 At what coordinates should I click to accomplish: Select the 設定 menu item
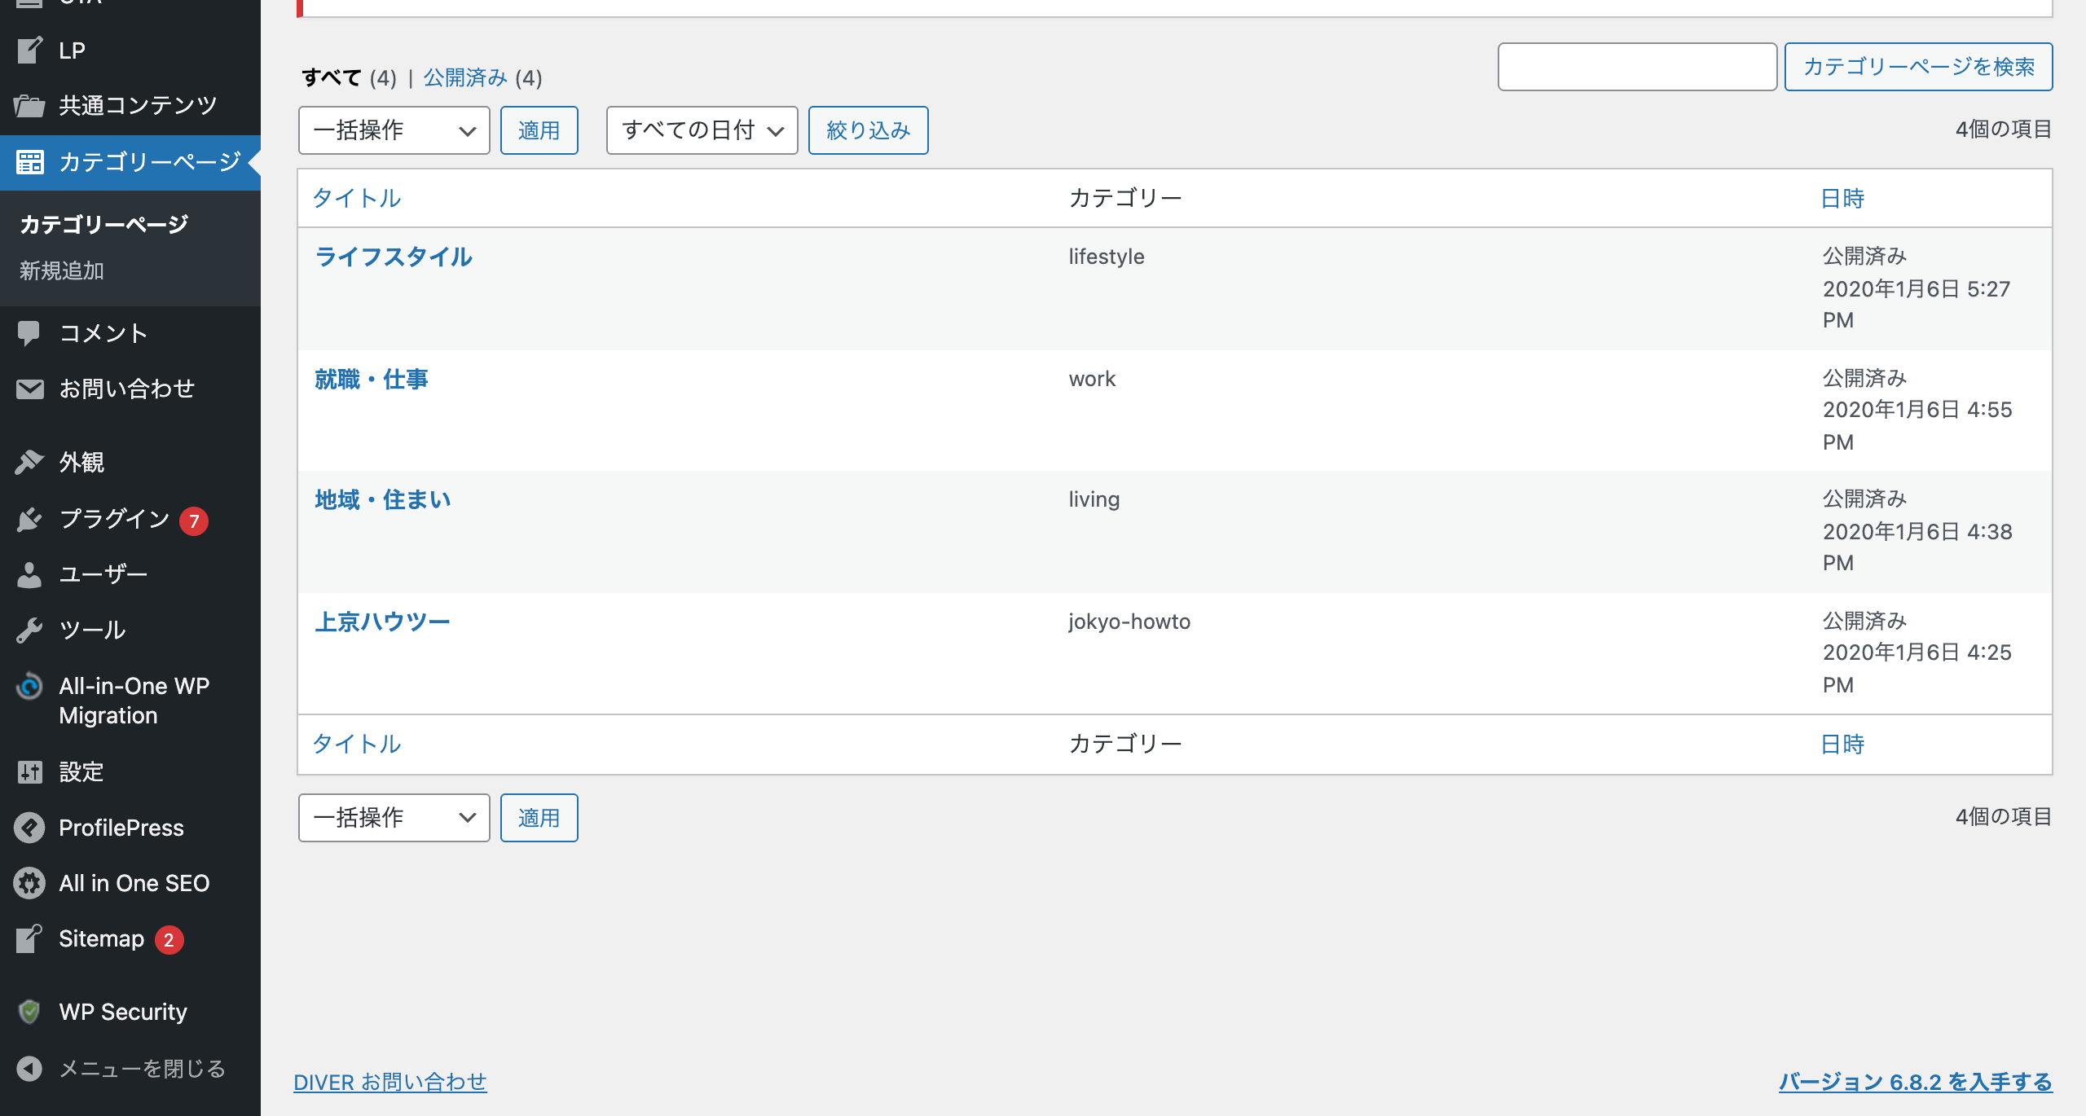click(81, 771)
